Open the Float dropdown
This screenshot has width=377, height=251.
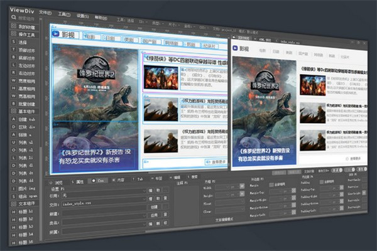click(x=229, y=203)
